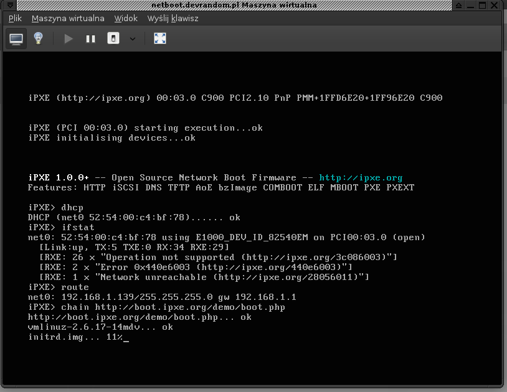
Task: Switch console to fullscreen mode
Action: [160, 39]
